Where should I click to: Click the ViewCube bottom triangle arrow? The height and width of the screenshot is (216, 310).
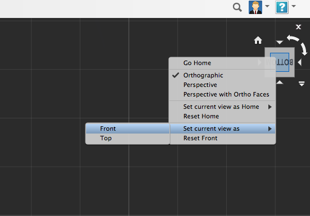point(280,82)
